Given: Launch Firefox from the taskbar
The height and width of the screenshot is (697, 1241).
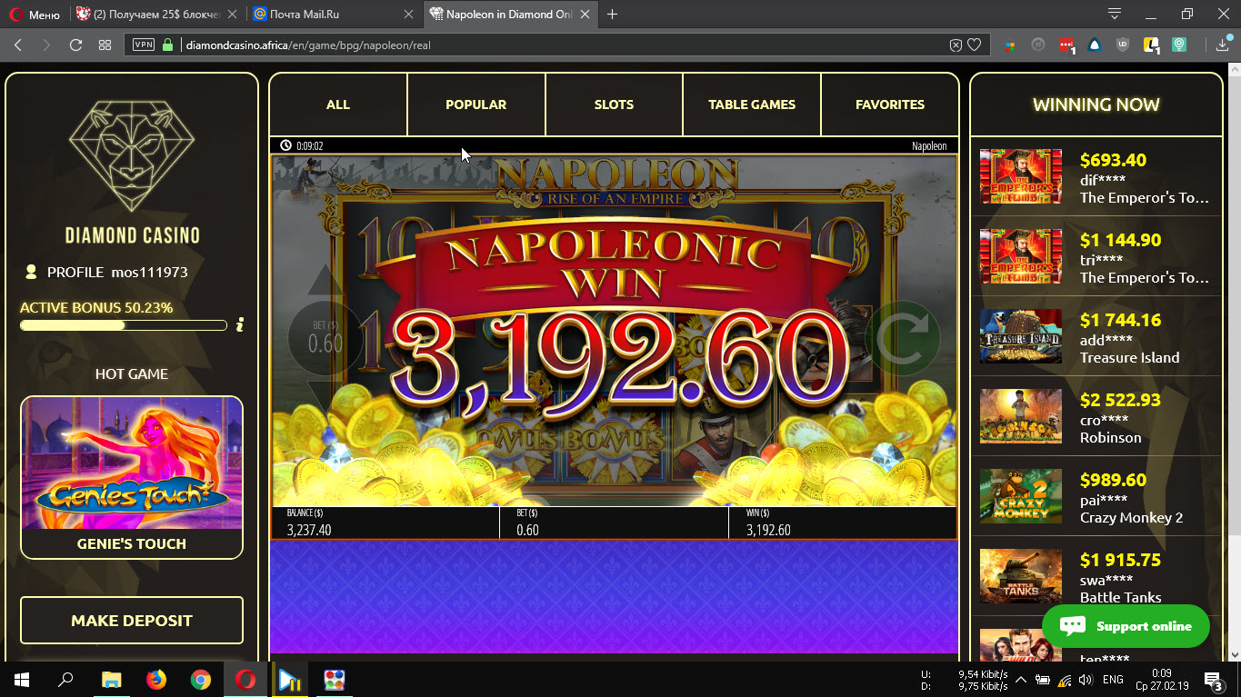Looking at the screenshot, I should pos(156,680).
